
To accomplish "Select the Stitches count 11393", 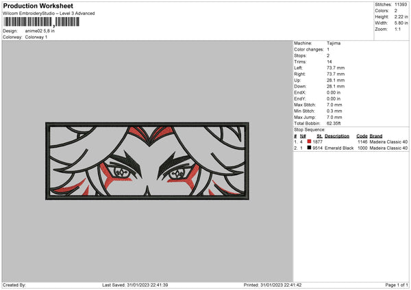I will click(x=401, y=5).
